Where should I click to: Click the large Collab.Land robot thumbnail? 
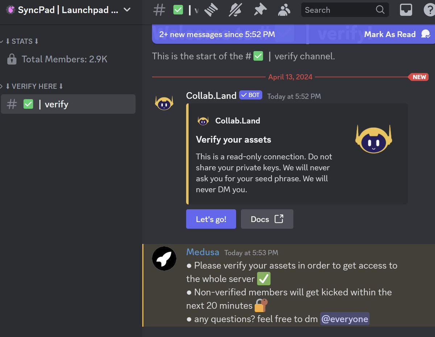click(x=374, y=139)
